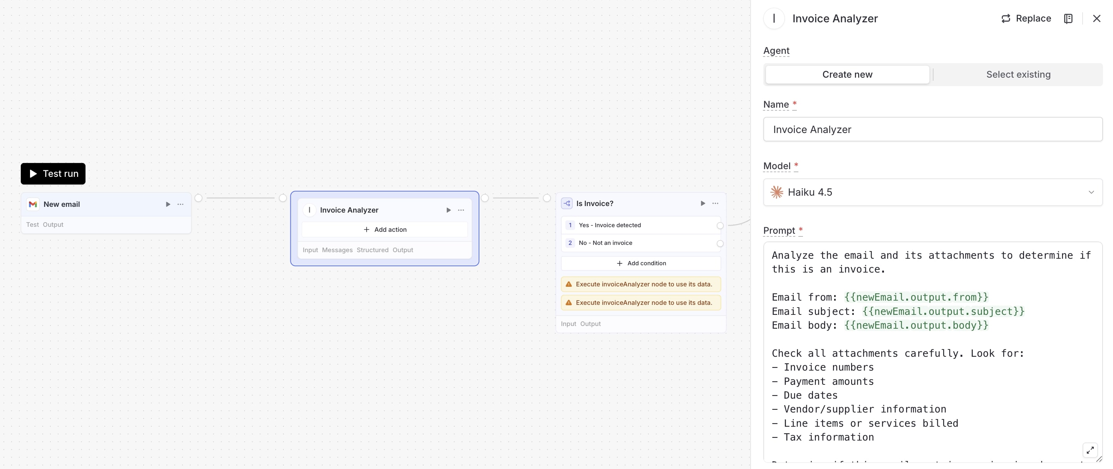Open Invoice Analyzer node three-dot menu
The width and height of the screenshot is (1113, 469).
pos(461,210)
